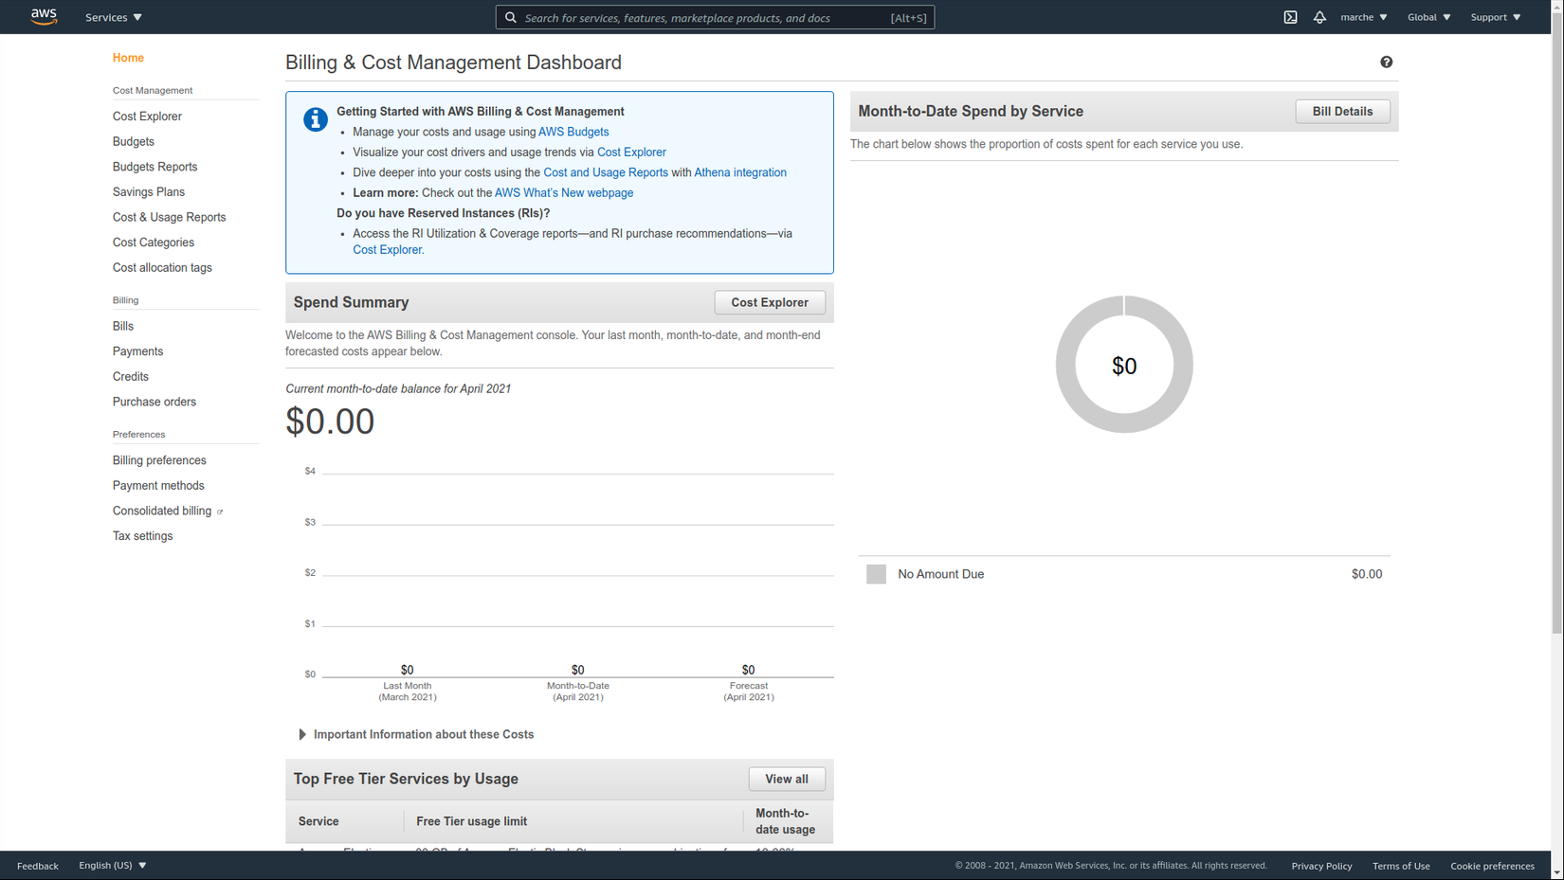Screen dimensions: 1564x880
Task: Open Billing preferences in the sidebar
Action: (x=159, y=460)
